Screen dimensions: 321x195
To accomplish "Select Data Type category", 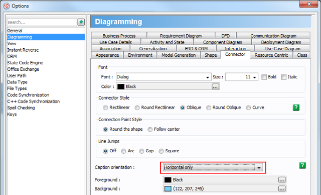I will point(46,82).
